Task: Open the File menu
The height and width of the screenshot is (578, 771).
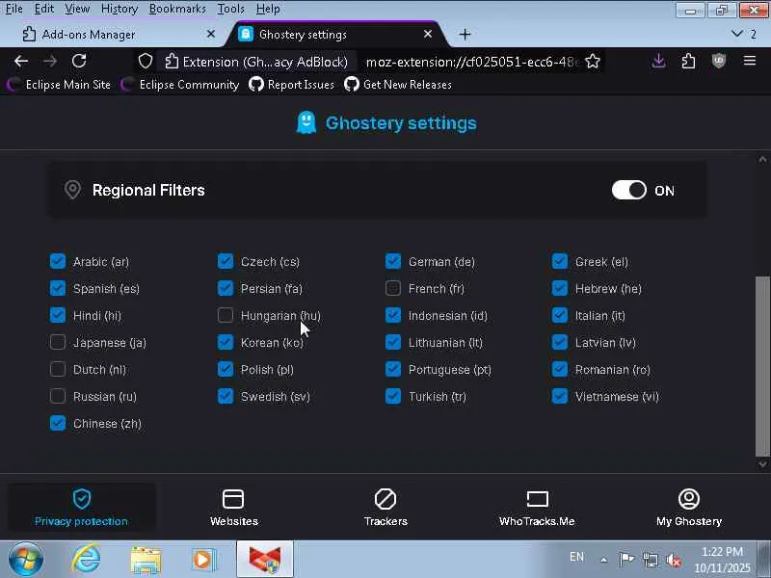Action: tap(14, 9)
